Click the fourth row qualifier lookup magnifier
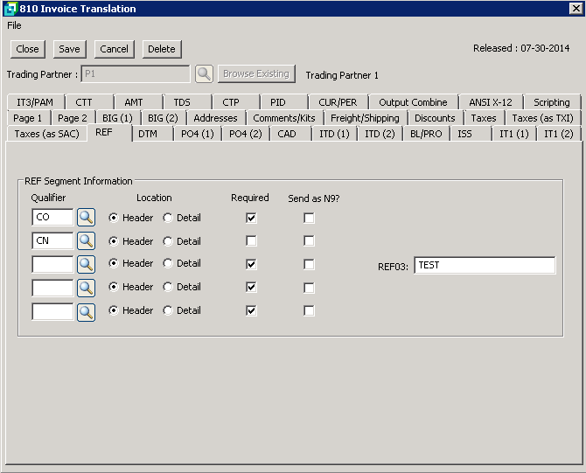The height and width of the screenshot is (473, 586). [86, 287]
